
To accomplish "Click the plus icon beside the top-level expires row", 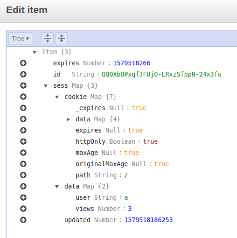I will point(23,63).
